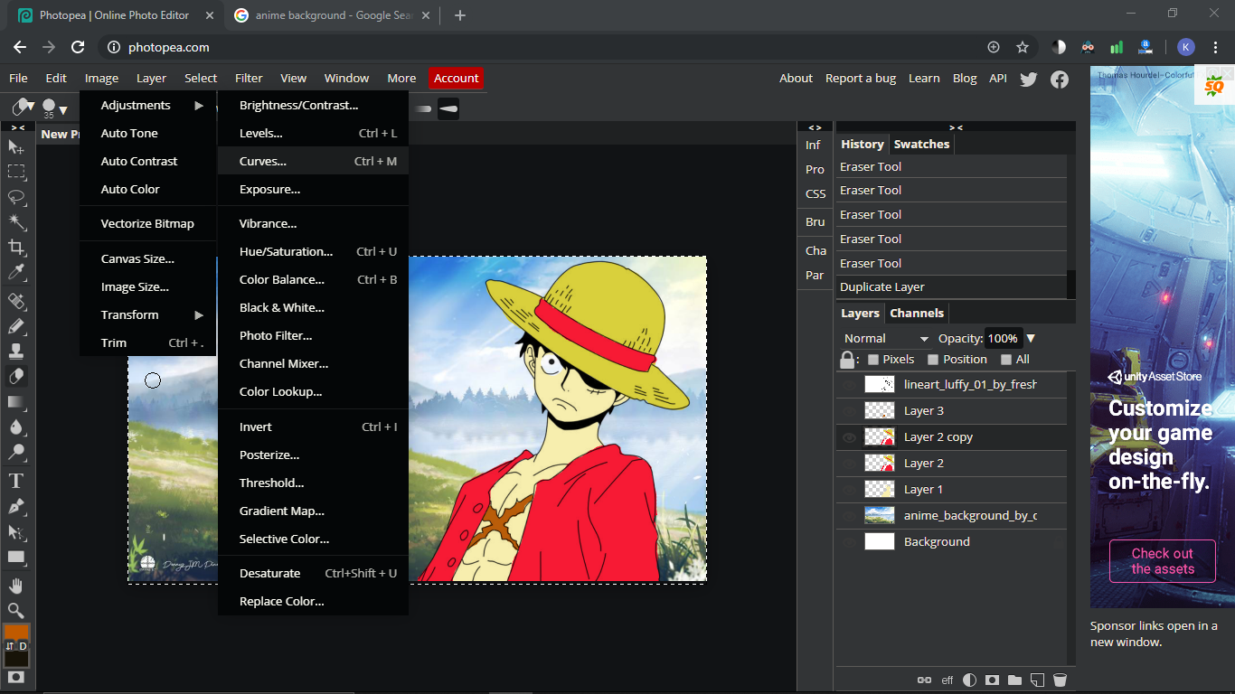Viewport: 1235px width, 694px height.
Task: Toggle visibility of lineart_luffy layer
Action: click(x=849, y=385)
